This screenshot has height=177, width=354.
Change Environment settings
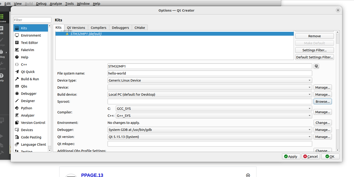point(322,123)
